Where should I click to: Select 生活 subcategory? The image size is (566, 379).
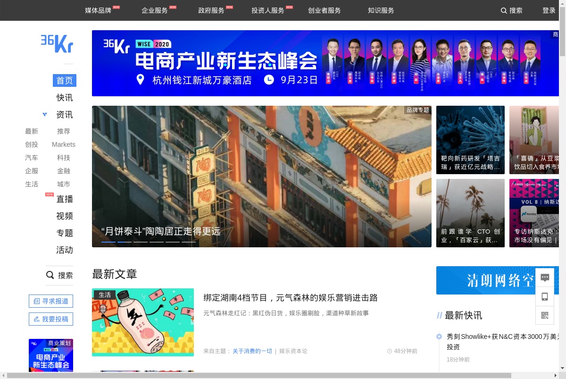click(32, 184)
